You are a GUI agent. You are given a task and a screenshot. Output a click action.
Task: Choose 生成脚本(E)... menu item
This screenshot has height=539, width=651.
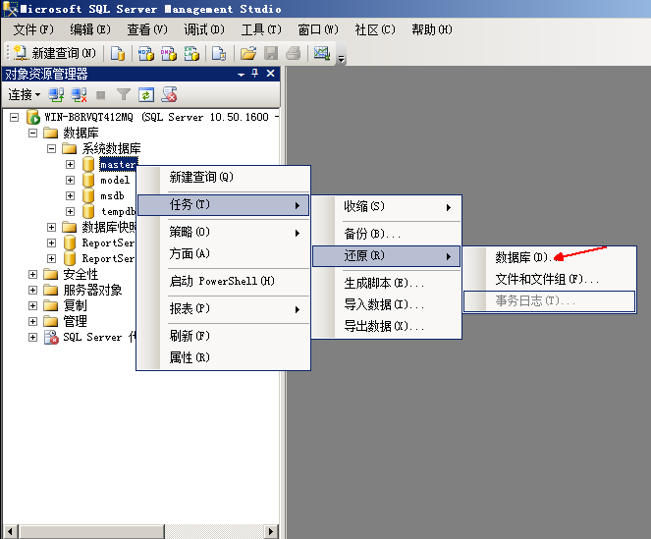click(x=386, y=283)
